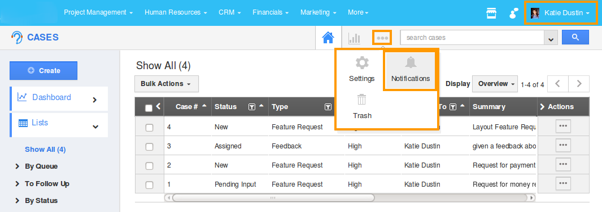Click the Assigned To column filter icon
The height and width of the screenshot is (212, 602).
(x=453, y=107)
